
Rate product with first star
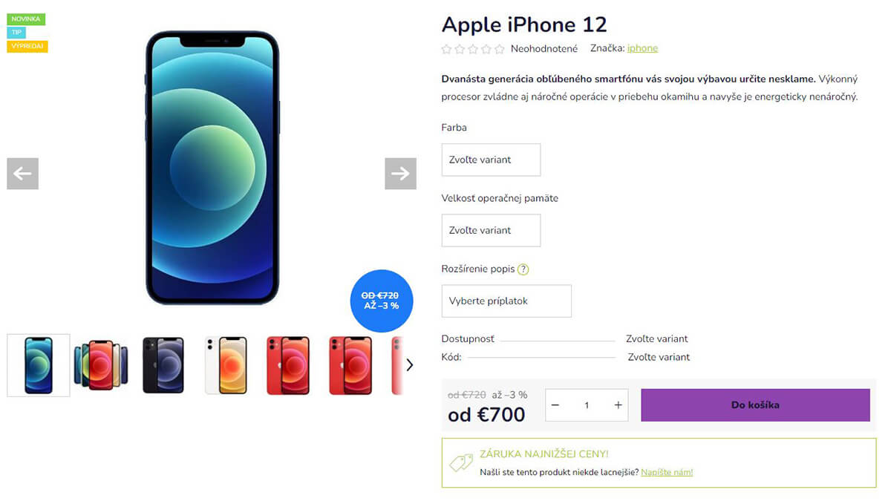(446, 49)
